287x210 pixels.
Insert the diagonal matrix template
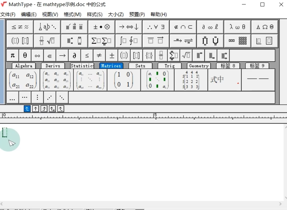158,80
